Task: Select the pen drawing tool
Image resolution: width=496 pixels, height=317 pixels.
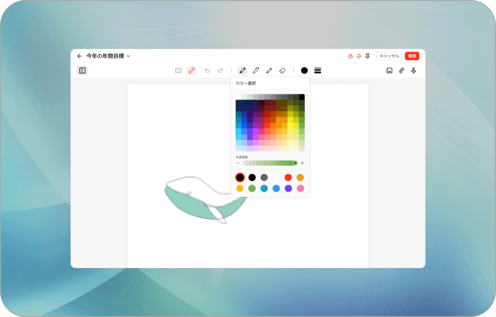Action: pos(242,70)
